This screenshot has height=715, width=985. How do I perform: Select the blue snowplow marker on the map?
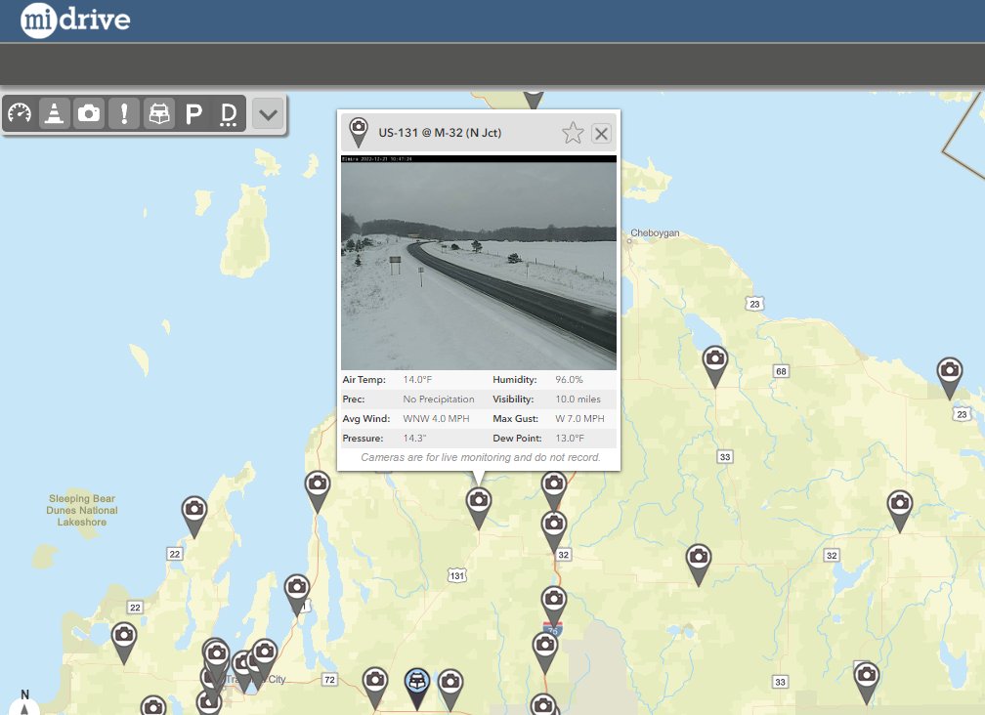coord(417,688)
